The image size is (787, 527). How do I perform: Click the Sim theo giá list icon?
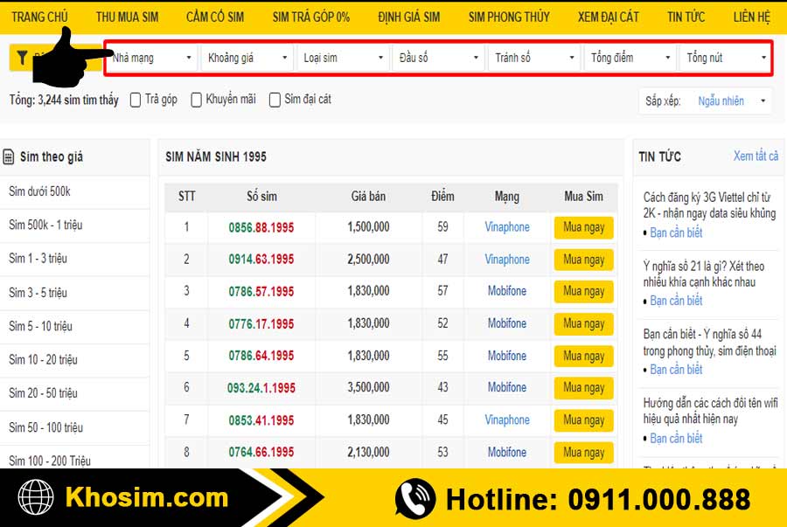click(x=9, y=157)
